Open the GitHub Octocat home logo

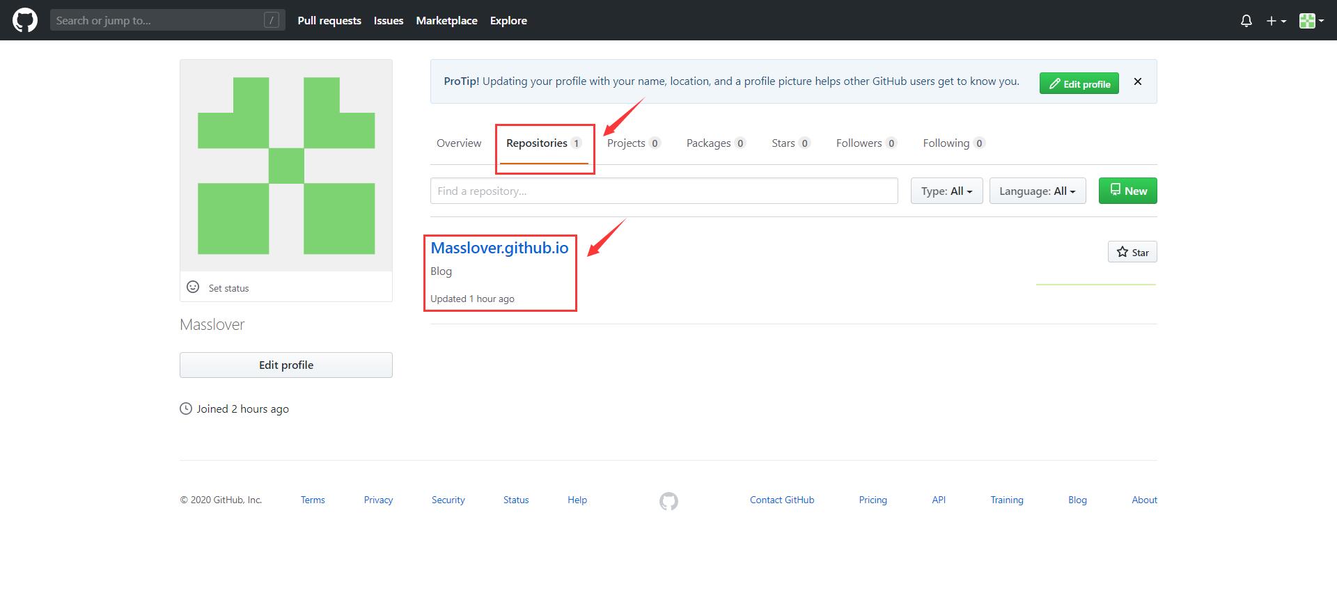click(25, 20)
